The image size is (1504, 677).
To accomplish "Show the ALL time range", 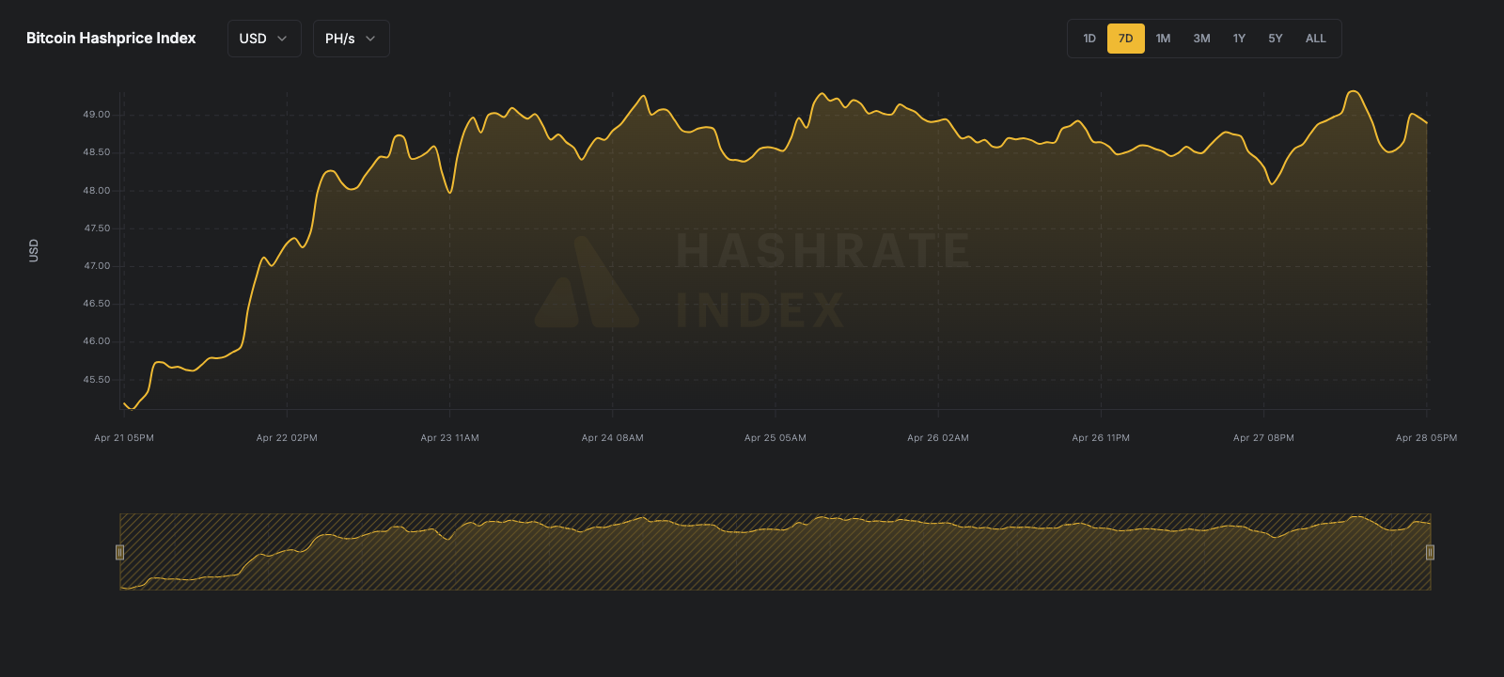I will 1316,39.
